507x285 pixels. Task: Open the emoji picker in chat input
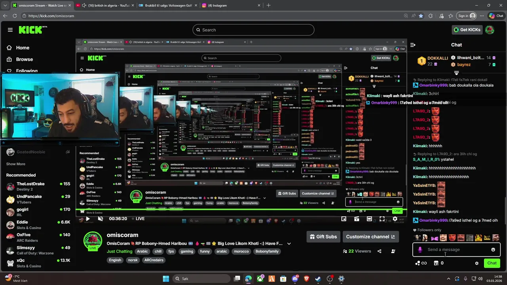(493, 250)
